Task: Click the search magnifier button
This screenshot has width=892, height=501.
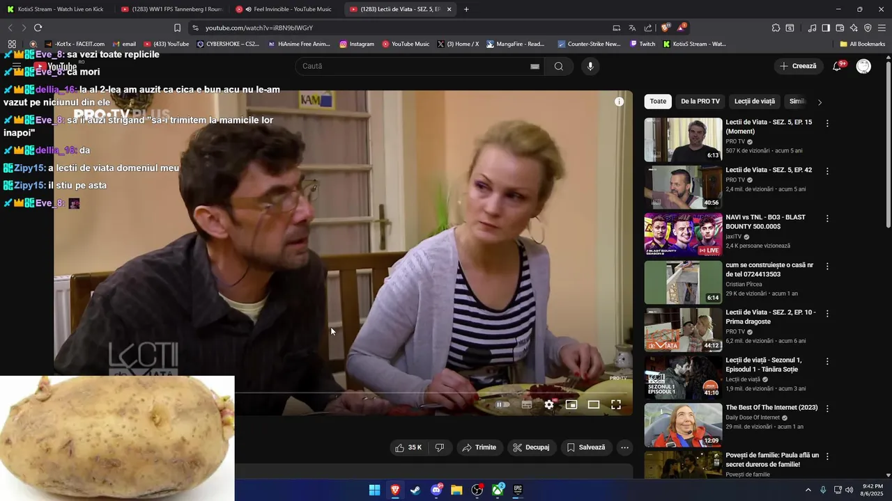Action: [559, 66]
